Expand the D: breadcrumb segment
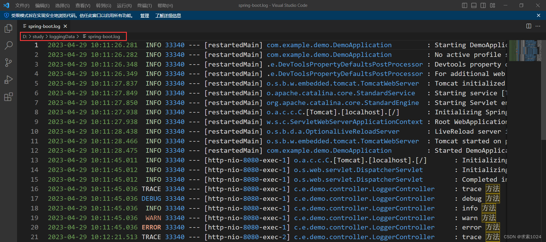Screen dimensions: 546x242 click(x=25, y=36)
